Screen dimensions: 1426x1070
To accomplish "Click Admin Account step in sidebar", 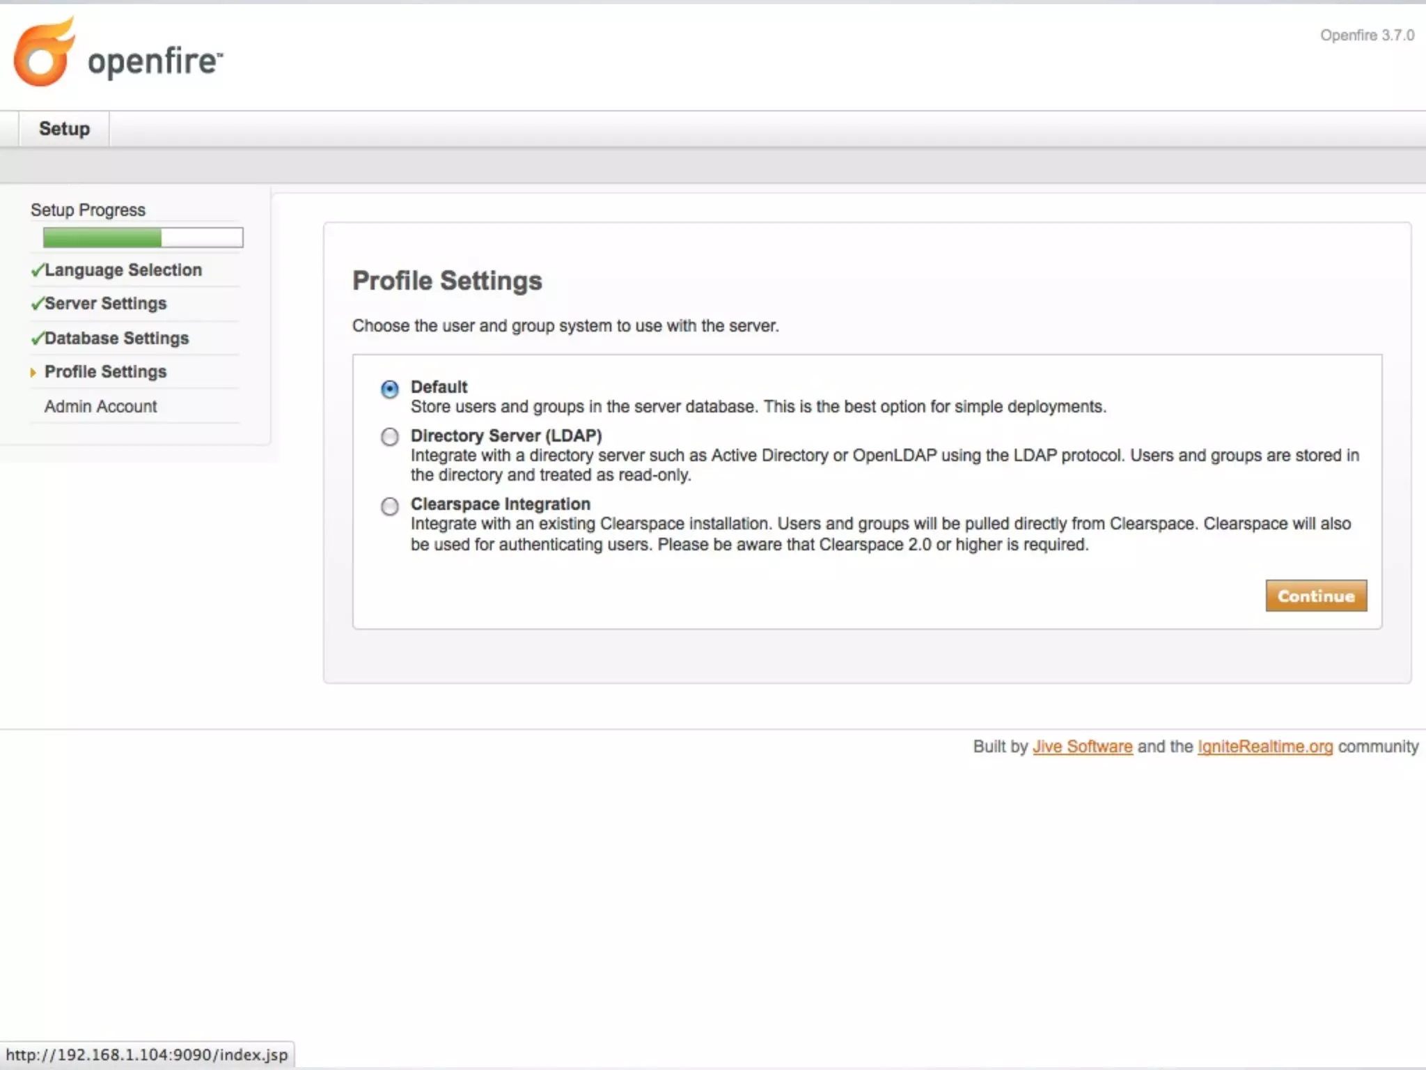I will pyautogui.click(x=101, y=407).
